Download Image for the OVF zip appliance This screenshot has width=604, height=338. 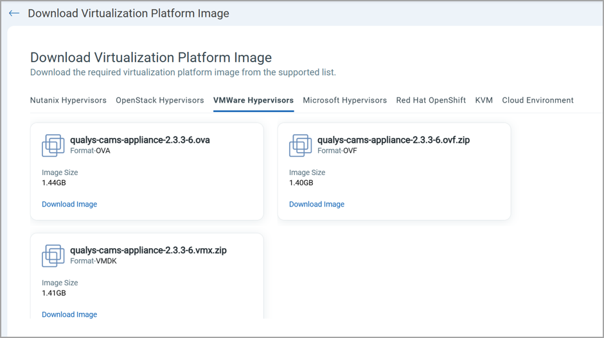click(x=317, y=204)
